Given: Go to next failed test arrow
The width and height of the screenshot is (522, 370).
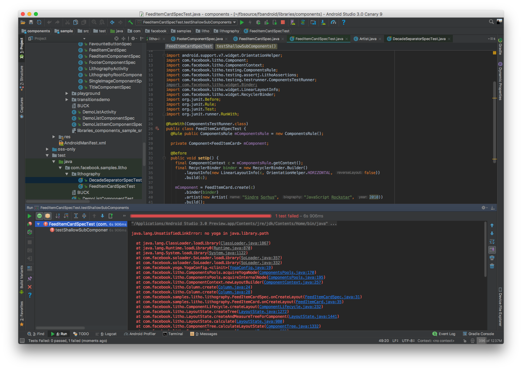Looking at the screenshot, I should click(x=102, y=216).
